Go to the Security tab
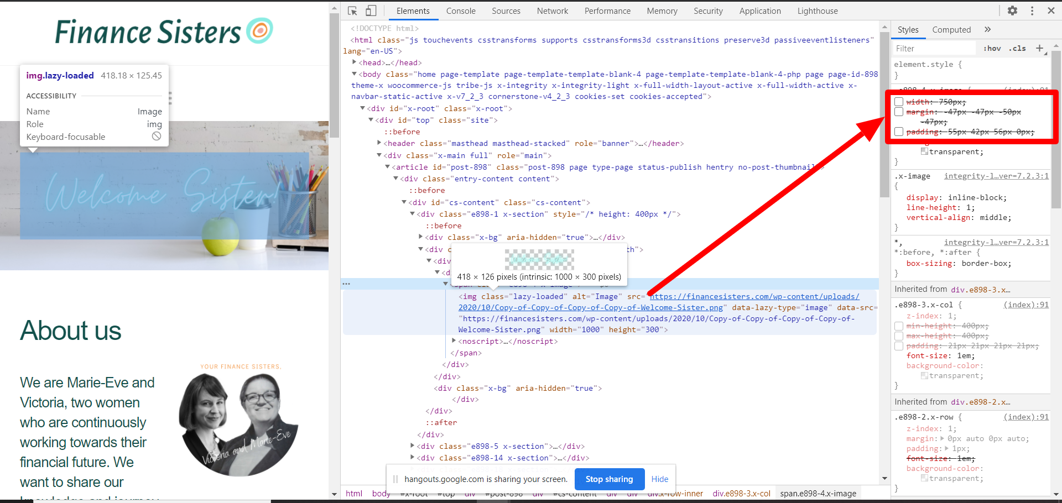 708,11
